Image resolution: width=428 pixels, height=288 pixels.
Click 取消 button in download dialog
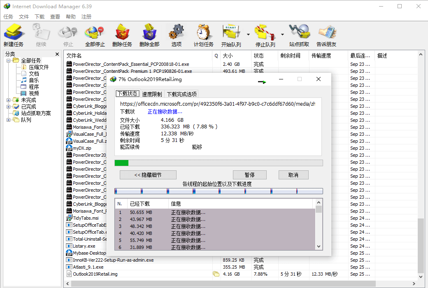(x=293, y=175)
